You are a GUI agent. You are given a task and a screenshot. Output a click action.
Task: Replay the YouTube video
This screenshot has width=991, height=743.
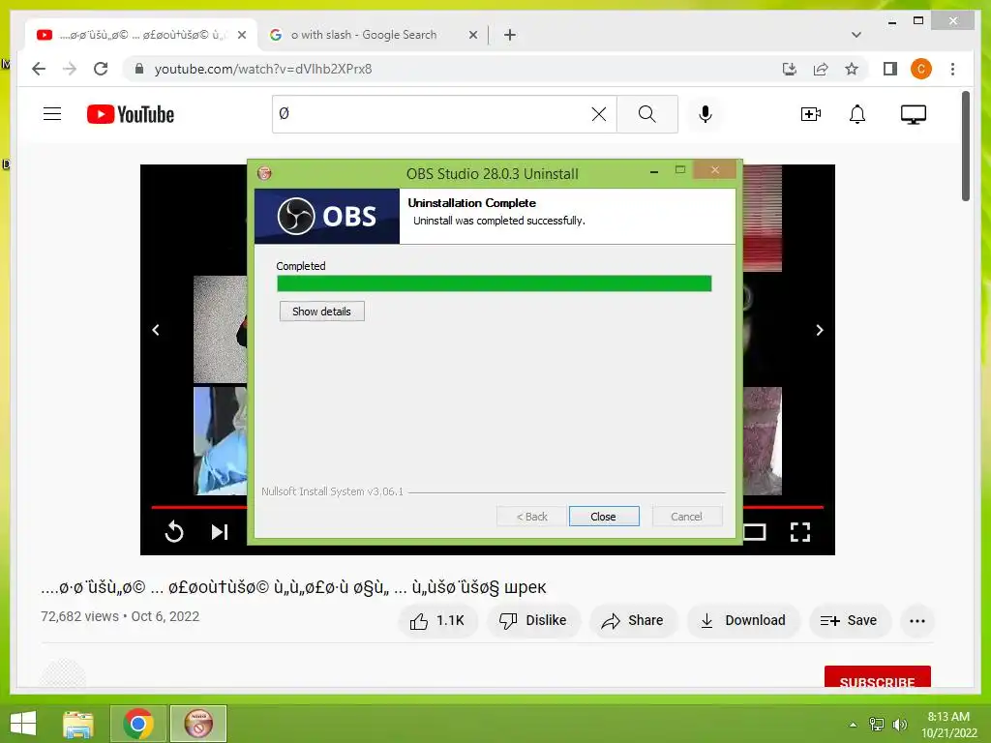pyautogui.click(x=174, y=532)
